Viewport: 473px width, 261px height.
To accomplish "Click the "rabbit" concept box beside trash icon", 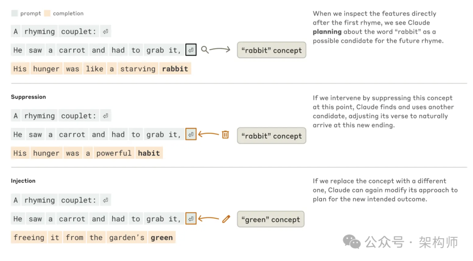I will (x=272, y=136).
